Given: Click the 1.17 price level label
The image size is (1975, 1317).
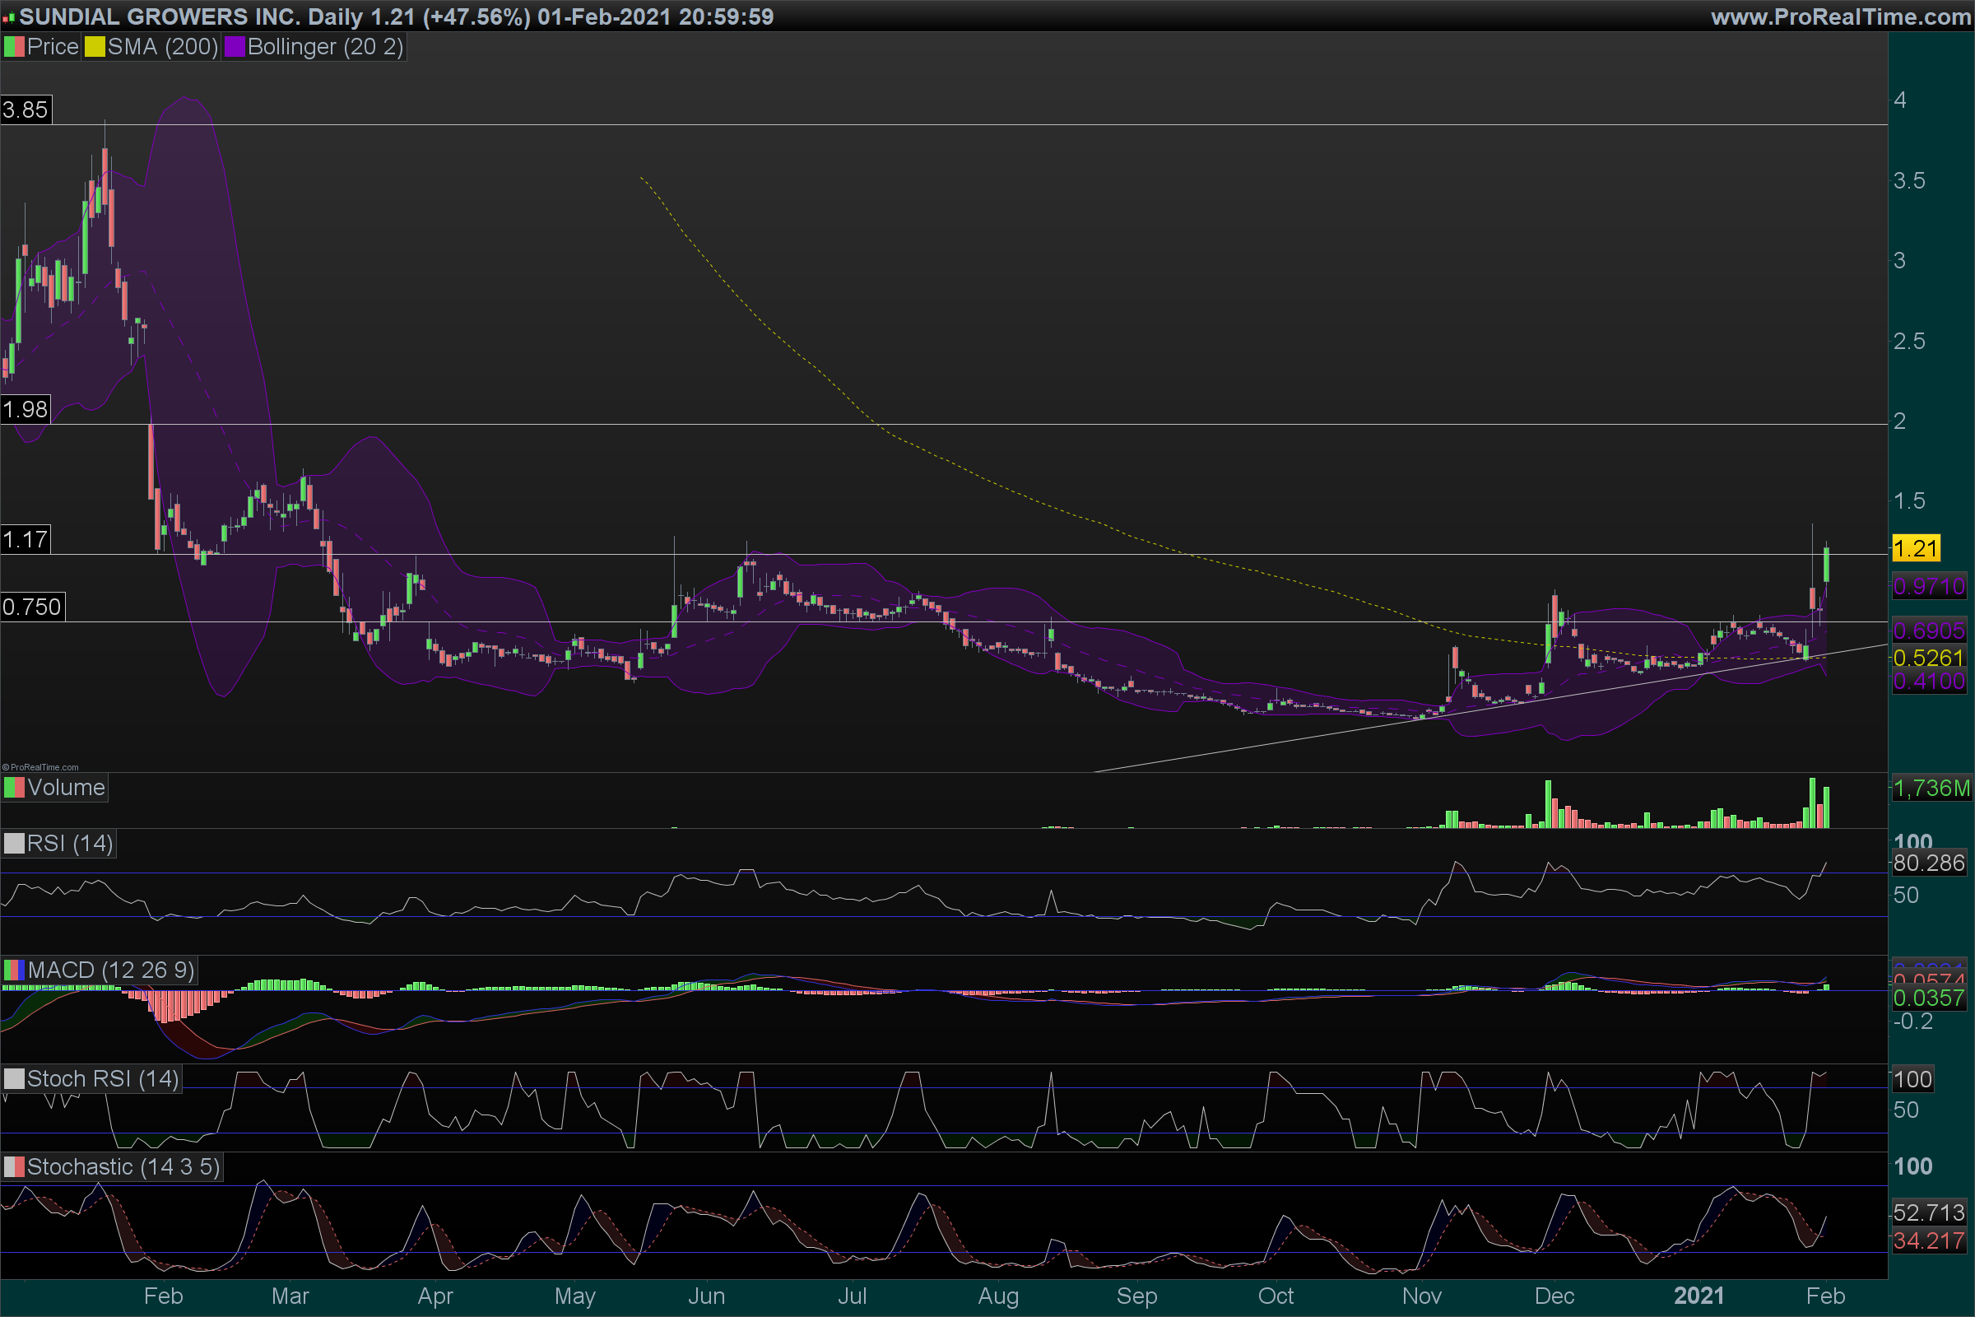Looking at the screenshot, I should pyautogui.click(x=26, y=539).
